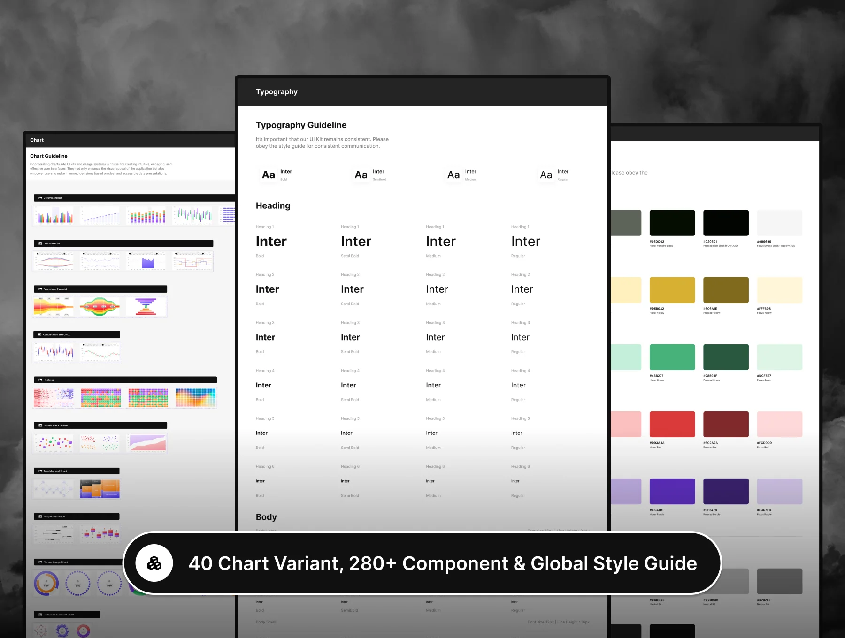The height and width of the screenshot is (638, 845).
Task: Open the colorful bubble chart thumbnail
Action: [54, 443]
